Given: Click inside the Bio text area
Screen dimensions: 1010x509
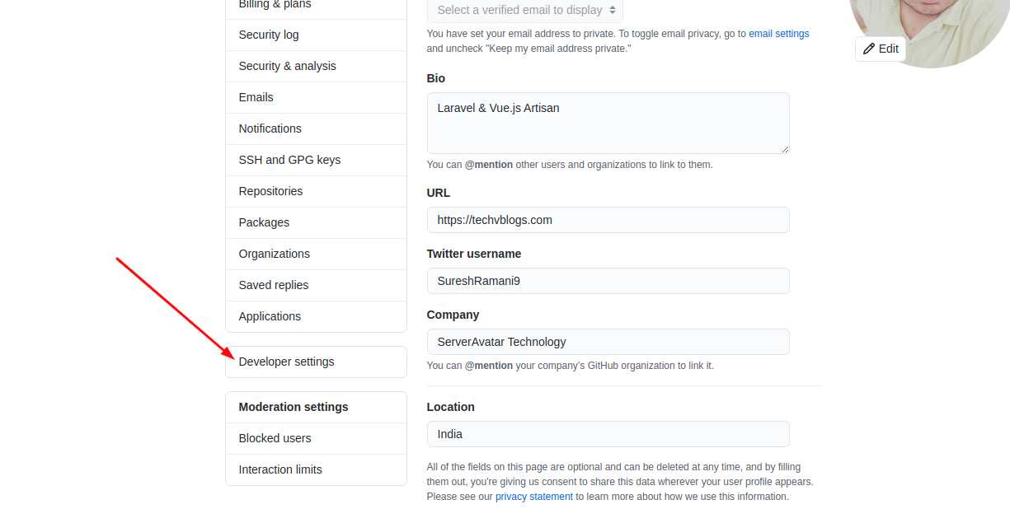Looking at the screenshot, I should pyautogui.click(x=608, y=123).
